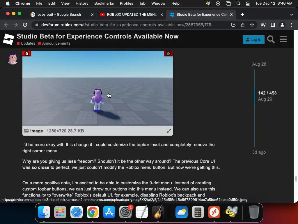The width and height of the screenshot is (298, 224).
Task: Go forward using the Chrome forward arrow
Action: coord(16,25)
